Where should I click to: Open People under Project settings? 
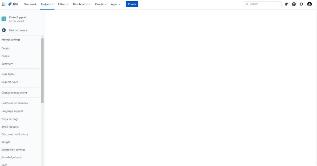pyautogui.click(x=5, y=56)
